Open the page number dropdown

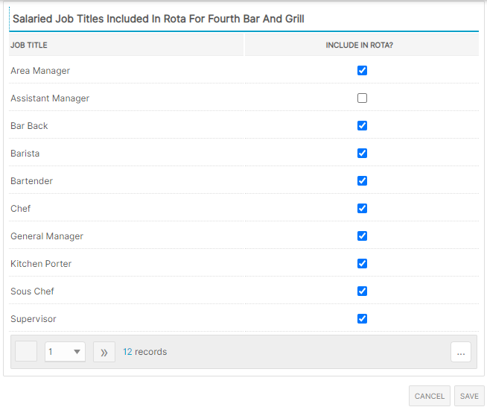click(x=65, y=352)
